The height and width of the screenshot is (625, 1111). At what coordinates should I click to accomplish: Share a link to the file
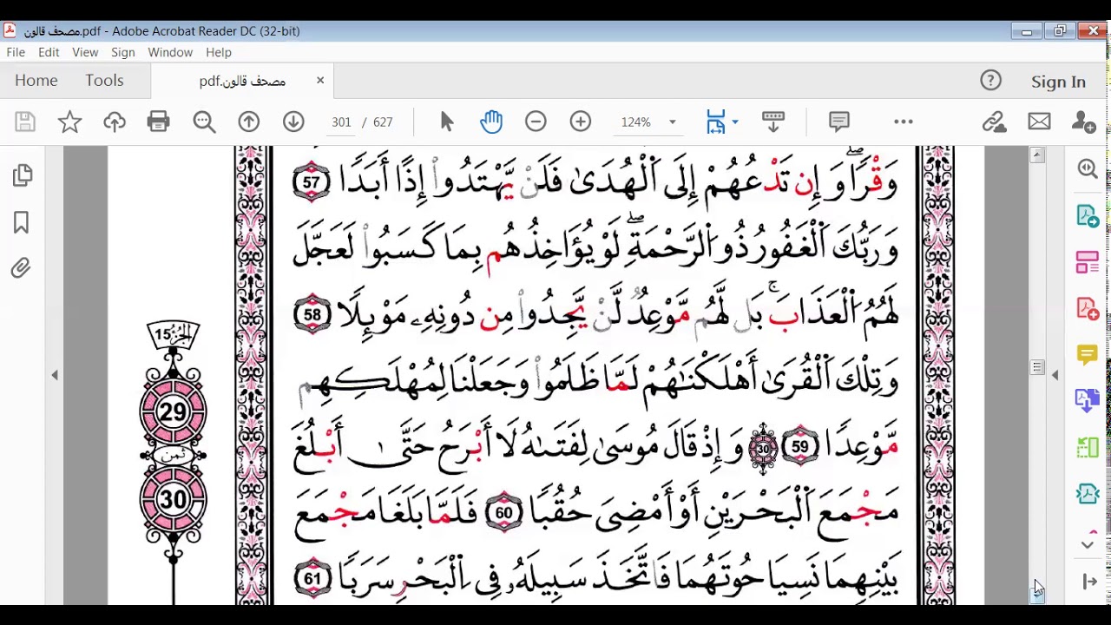(994, 122)
